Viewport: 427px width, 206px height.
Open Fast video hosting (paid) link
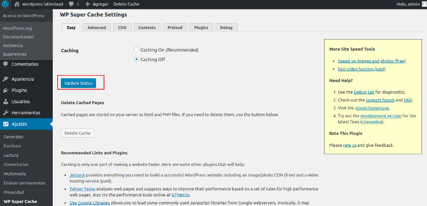pyautogui.click(x=362, y=69)
